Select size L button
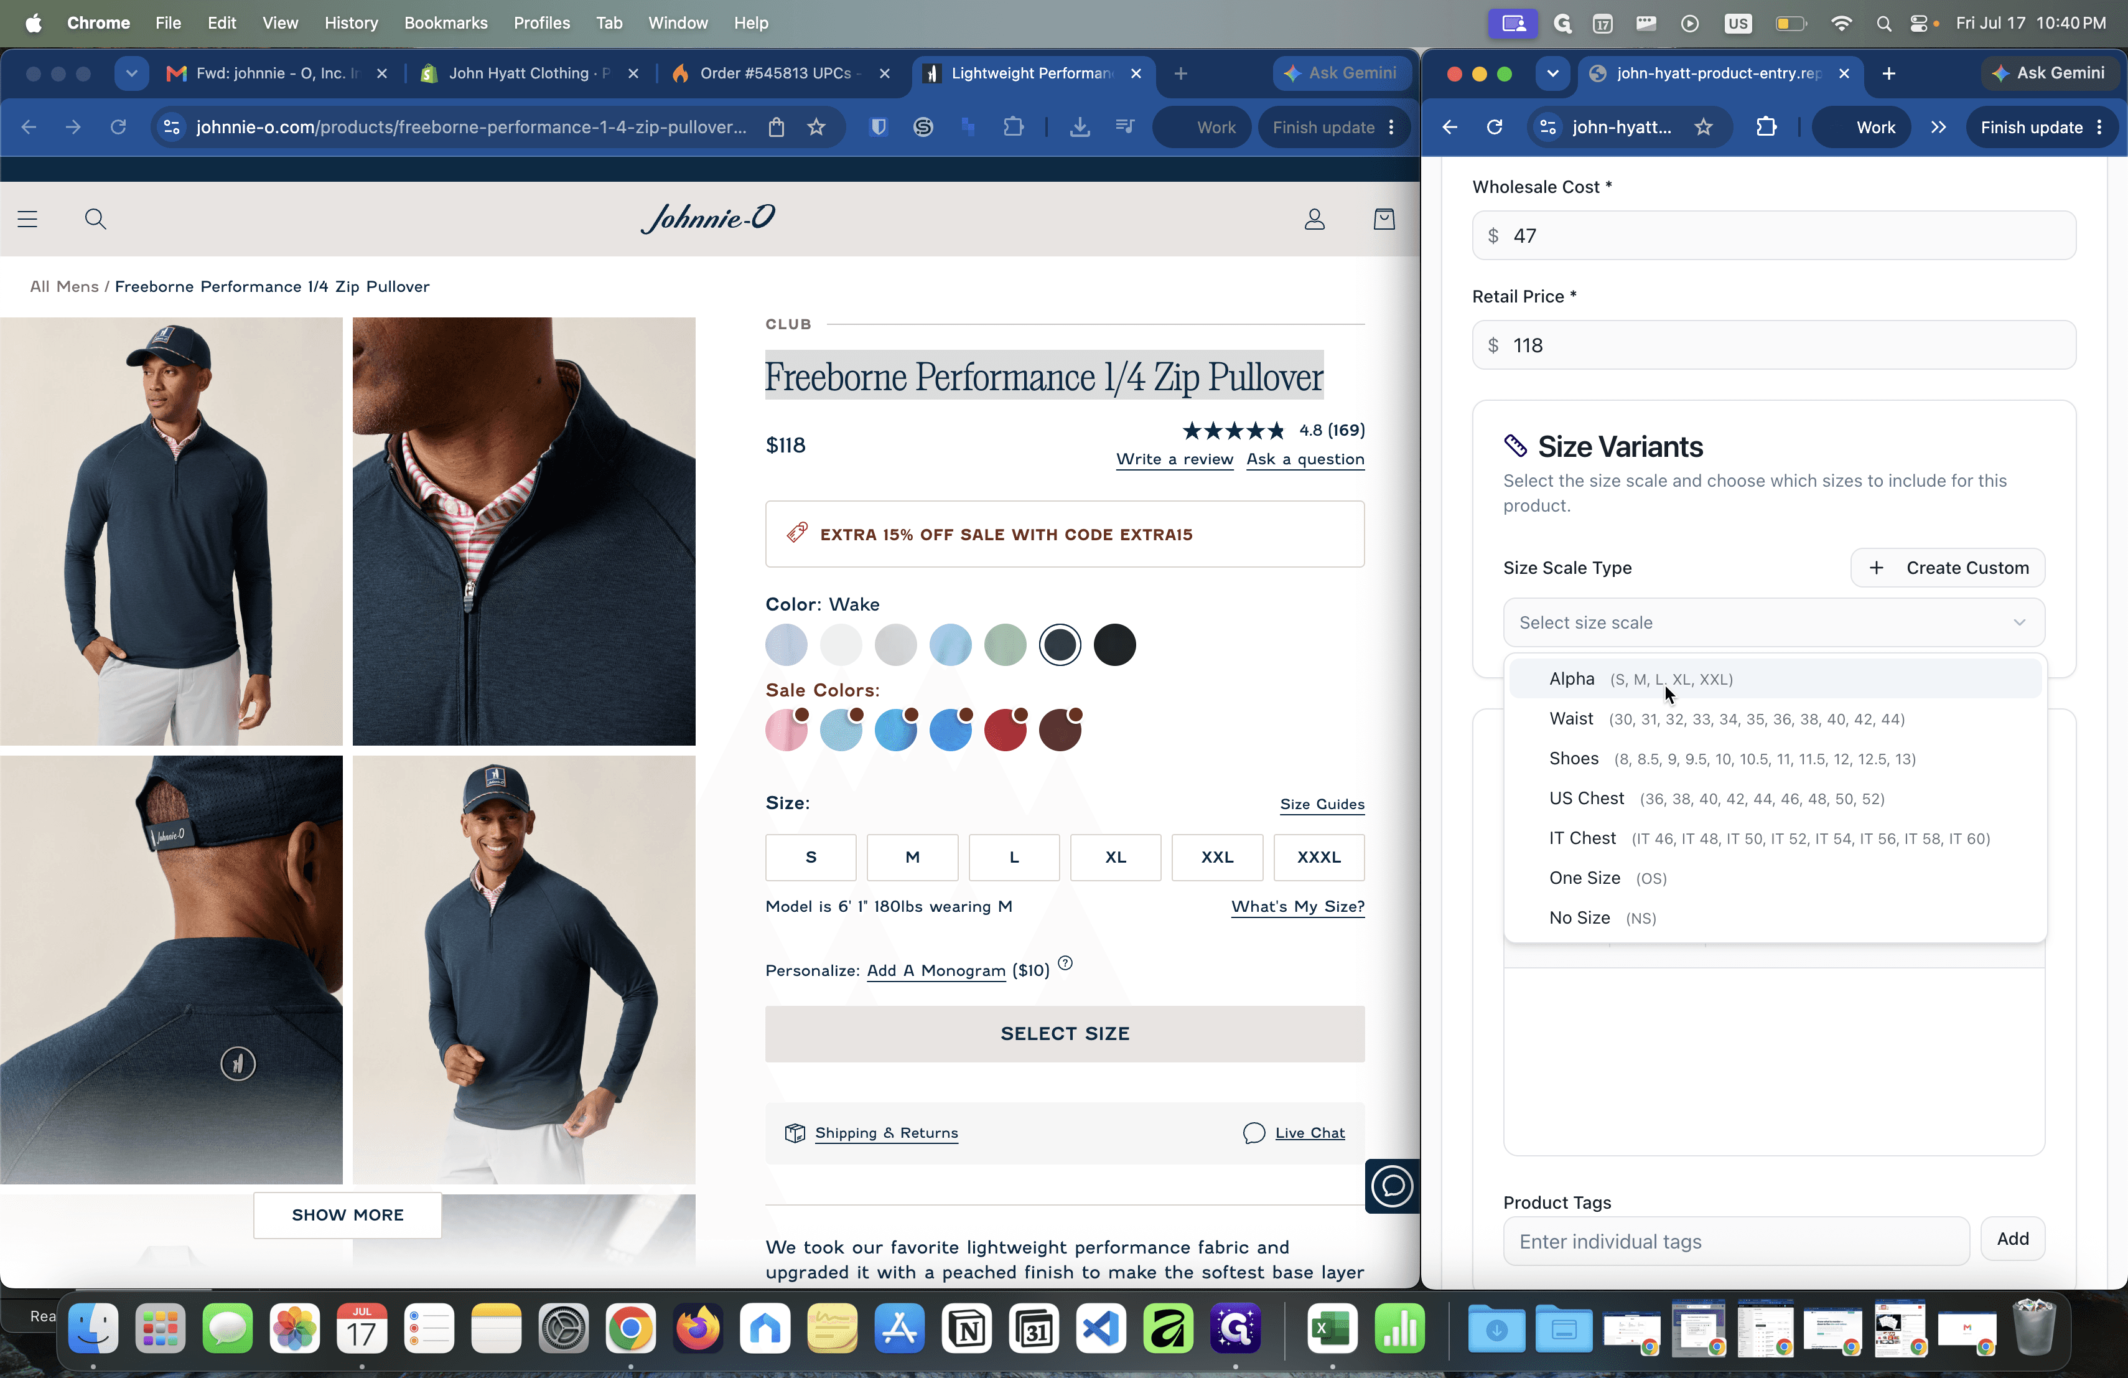Image resolution: width=2128 pixels, height=1378 pixels. [x=1014, y=856]
